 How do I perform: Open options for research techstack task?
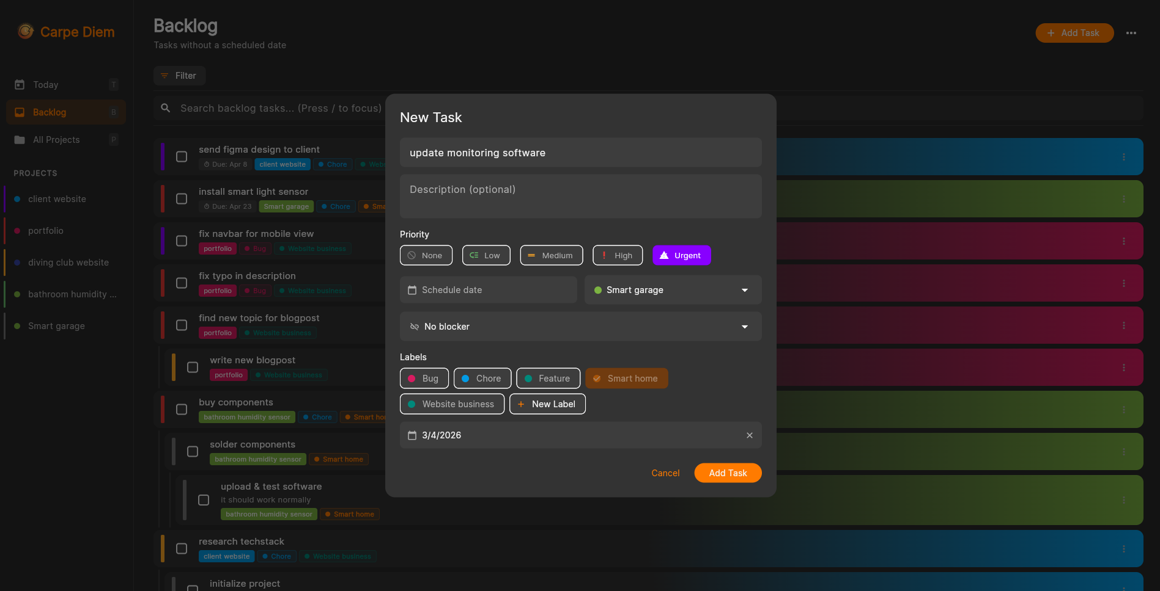(x=1123, y=549)
